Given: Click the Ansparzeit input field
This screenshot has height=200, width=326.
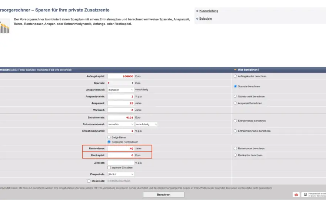Looking at the screenshot, I should pos(121,103).
